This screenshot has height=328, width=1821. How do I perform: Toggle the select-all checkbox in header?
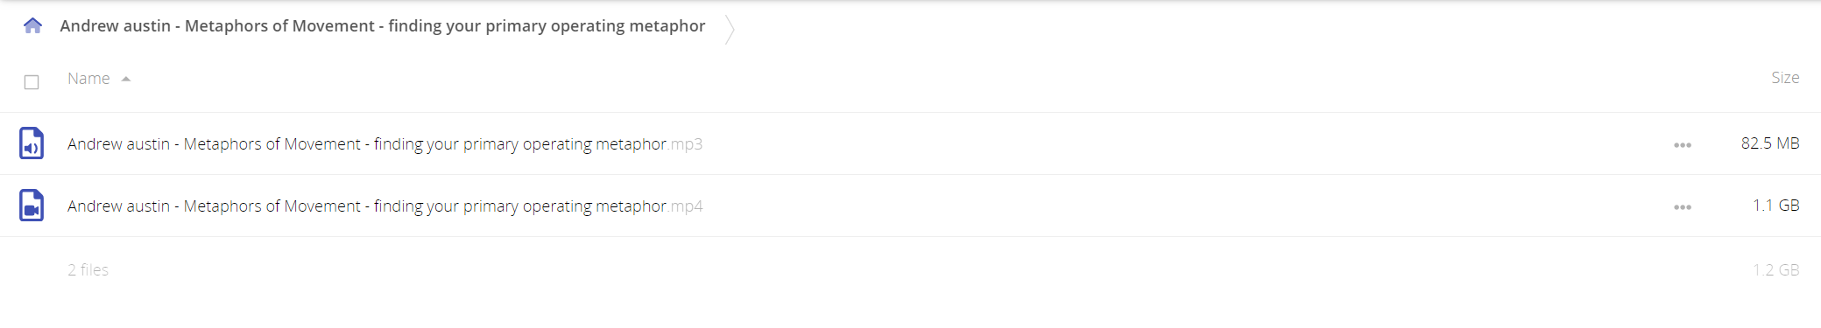(x=32, y=82)
